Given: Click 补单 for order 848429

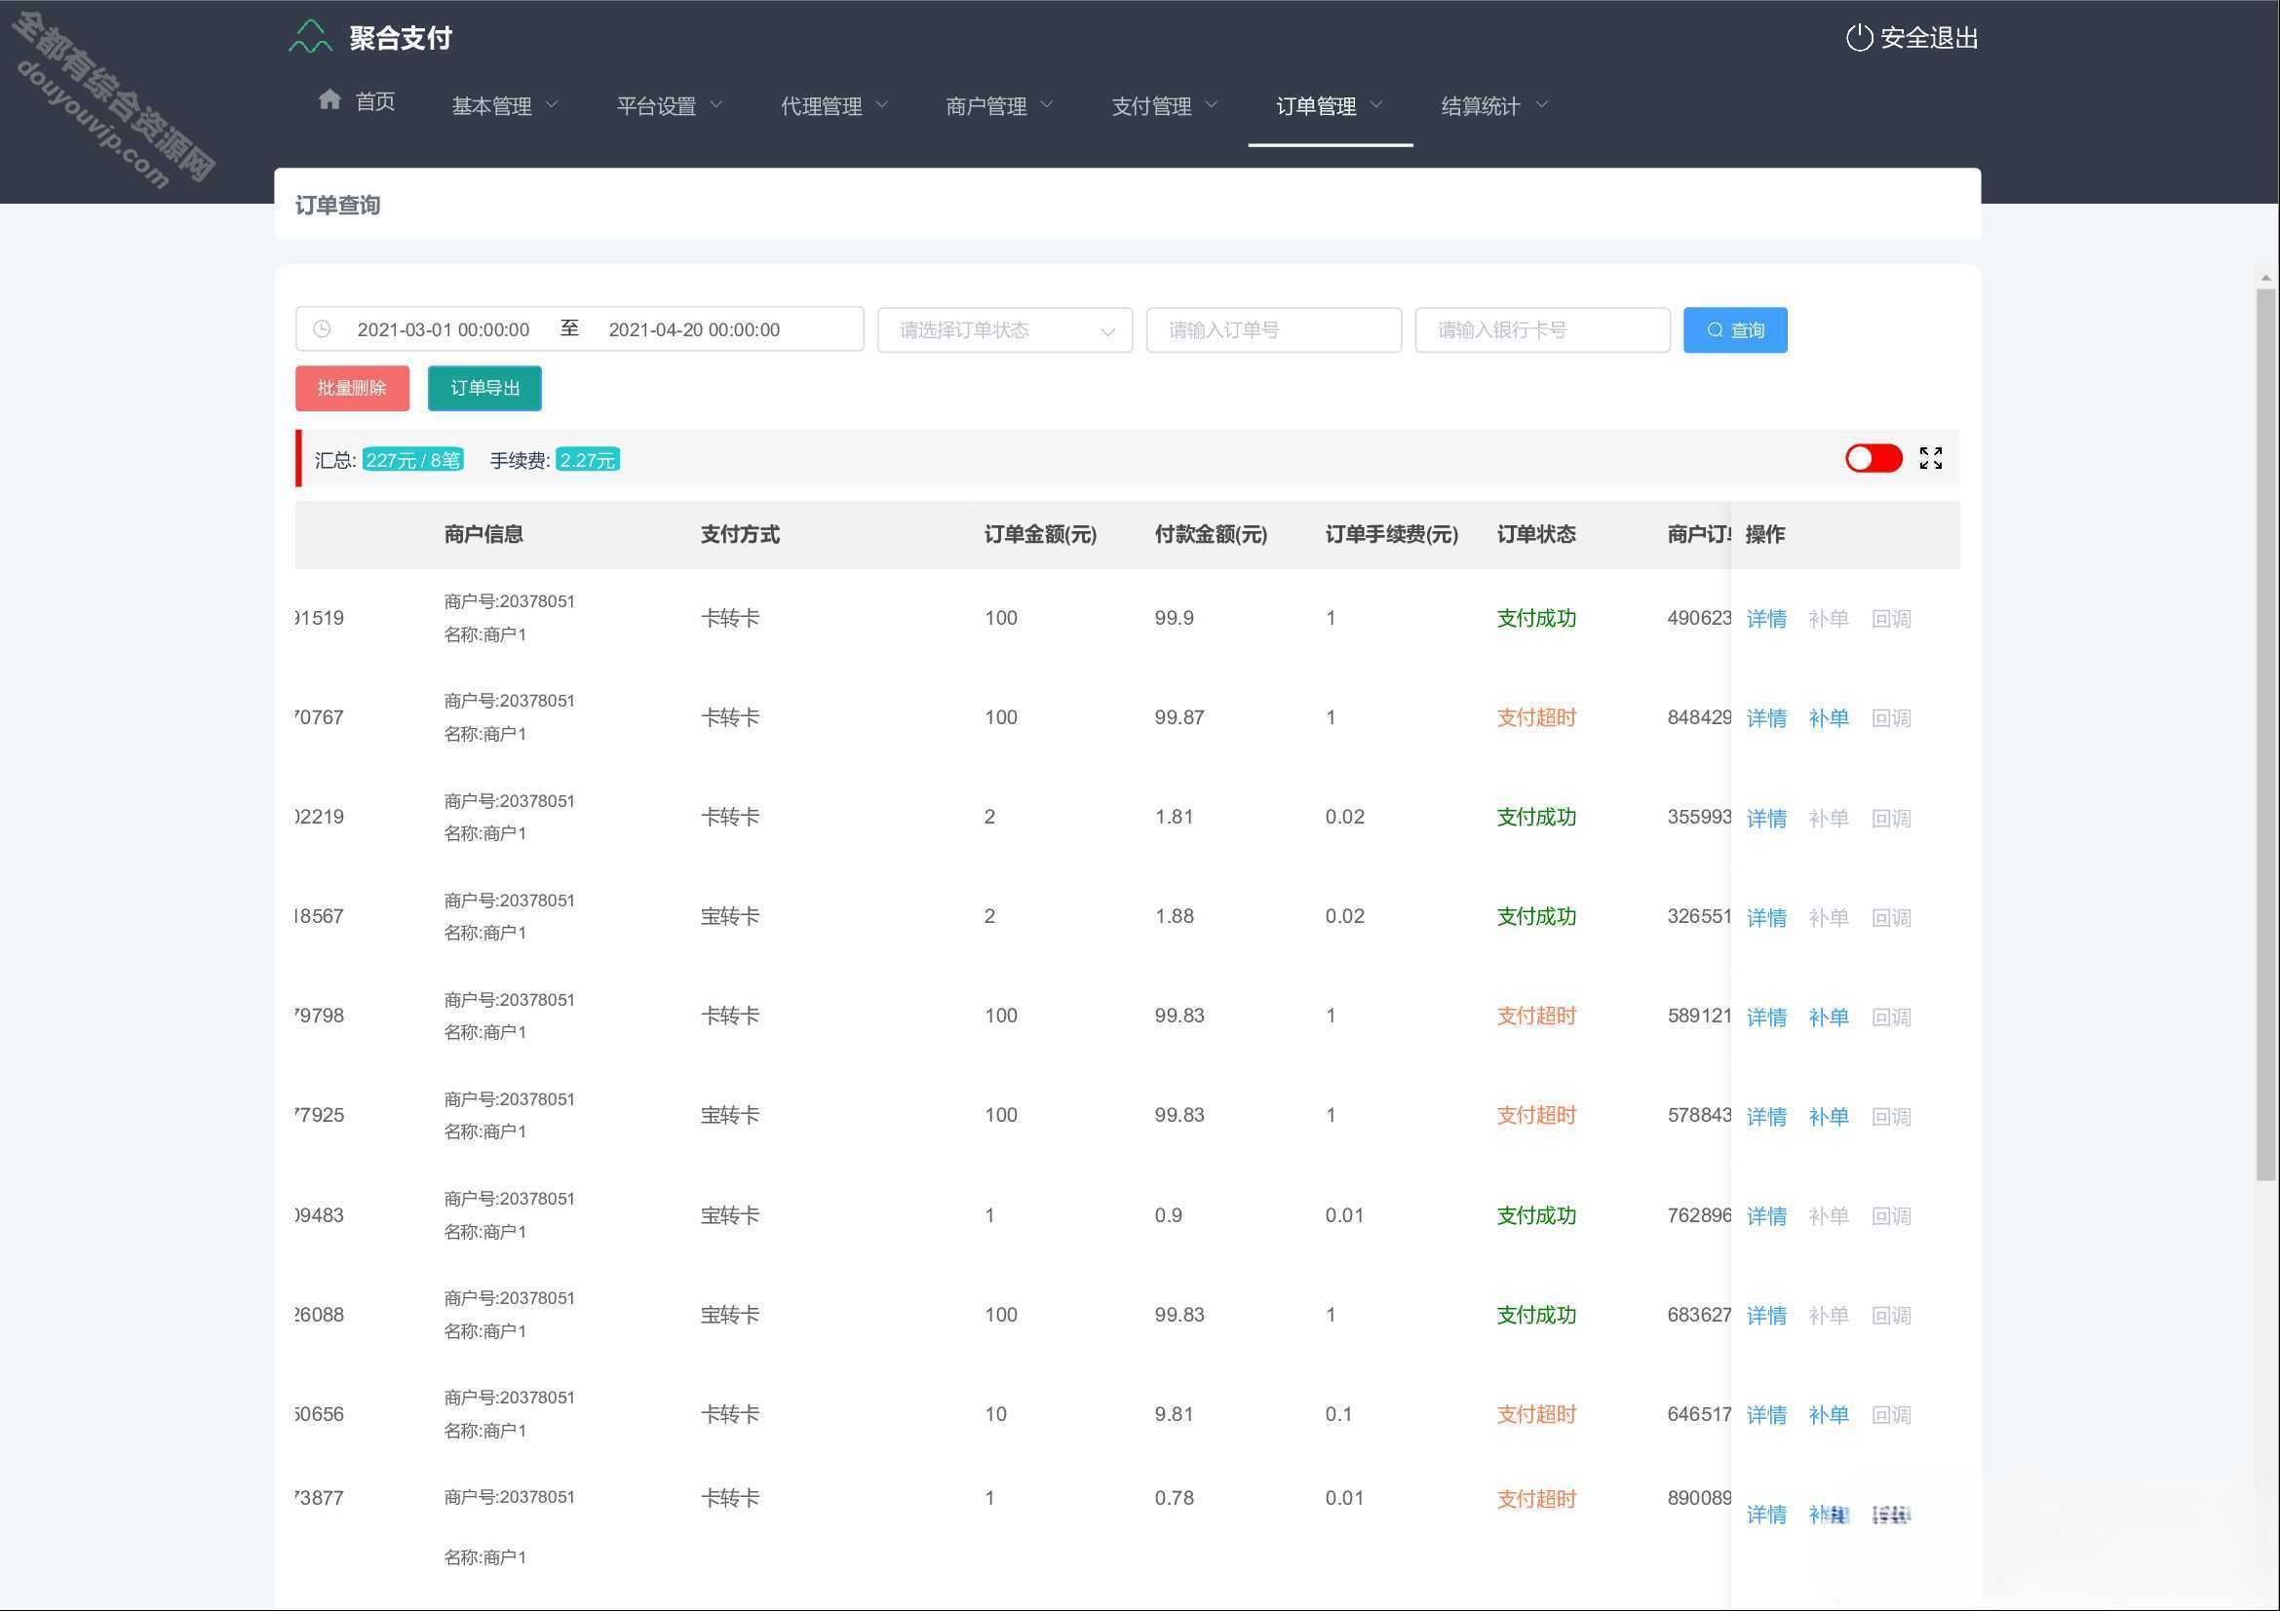Looking at the screenshot, I should 1828,717.
